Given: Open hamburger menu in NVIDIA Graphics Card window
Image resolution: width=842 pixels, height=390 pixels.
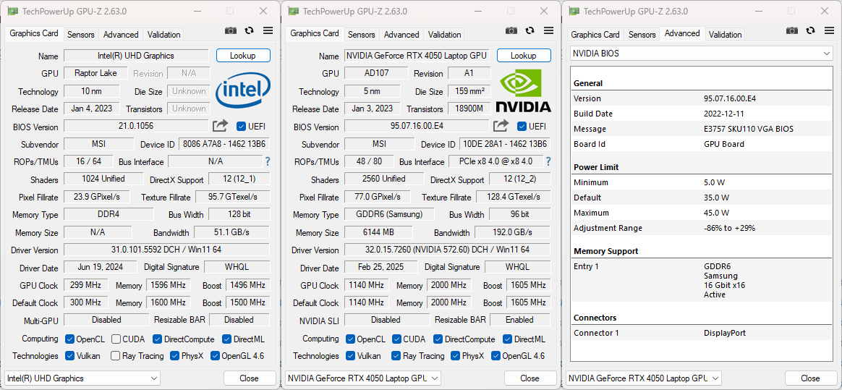Looking at the screenshot, I should (x=548, y=30).
